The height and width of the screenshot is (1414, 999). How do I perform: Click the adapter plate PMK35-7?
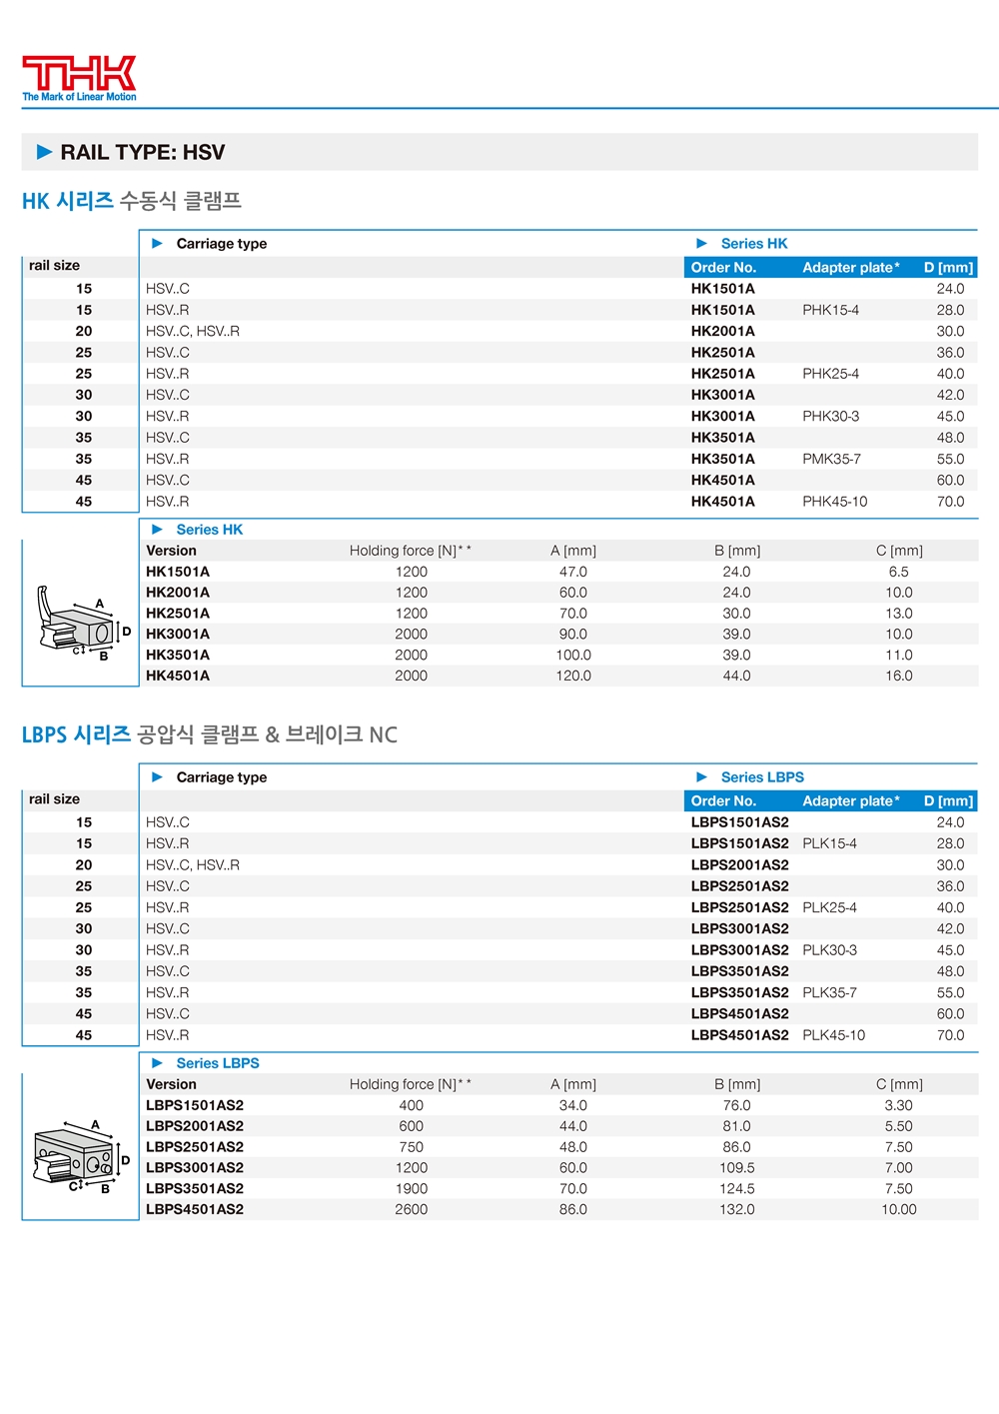click(831, 459)
